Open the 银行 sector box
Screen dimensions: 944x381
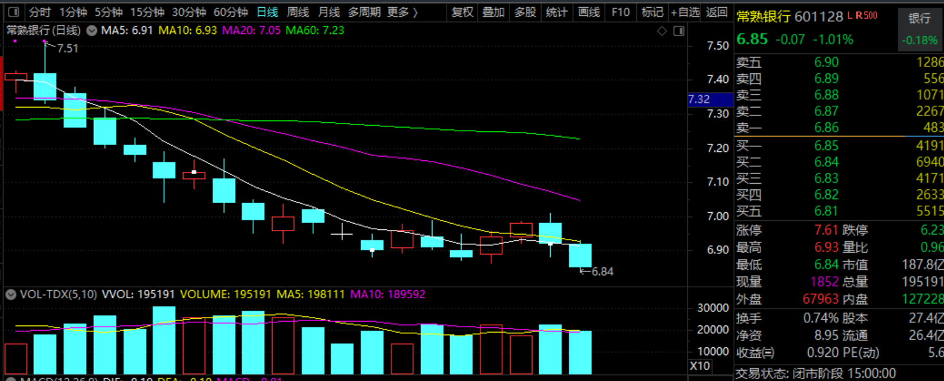(920, 30)
